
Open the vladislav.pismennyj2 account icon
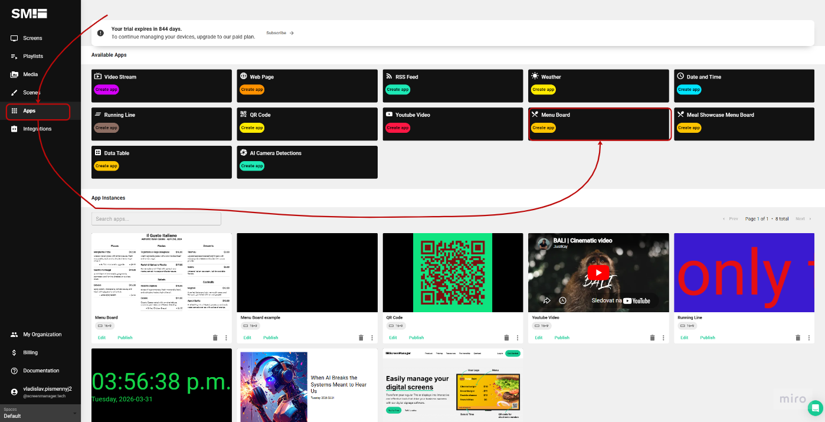(13, 391)
